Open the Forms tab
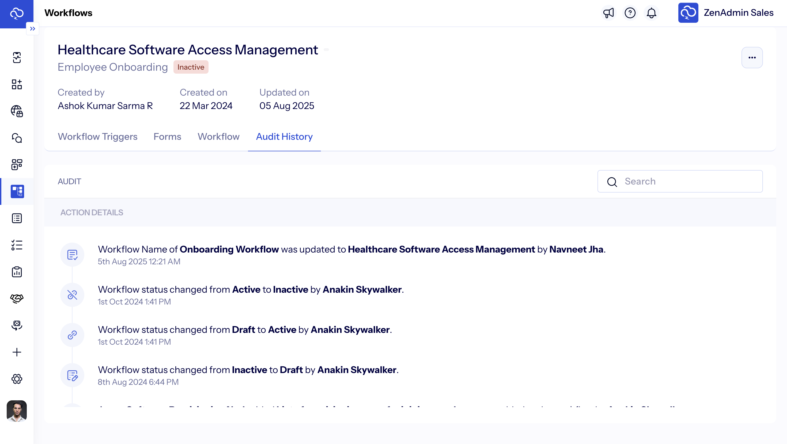The width and height of the screenshot is (787, 444). click(167, 137)
